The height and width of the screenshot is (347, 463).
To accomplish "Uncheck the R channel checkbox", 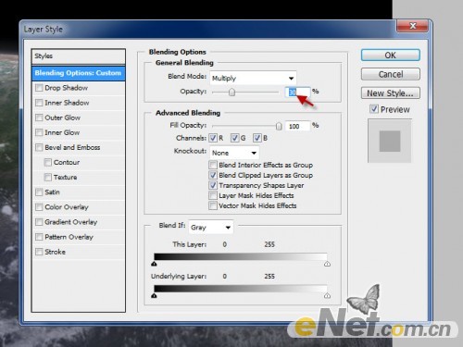I will tap(213, 138).
